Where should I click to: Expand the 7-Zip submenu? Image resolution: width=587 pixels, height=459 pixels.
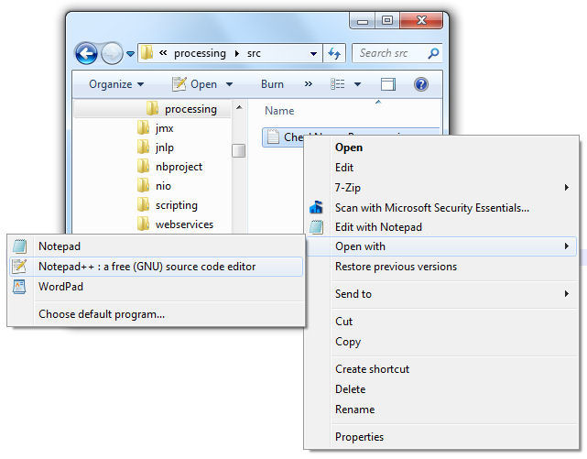tap(441, 188)
